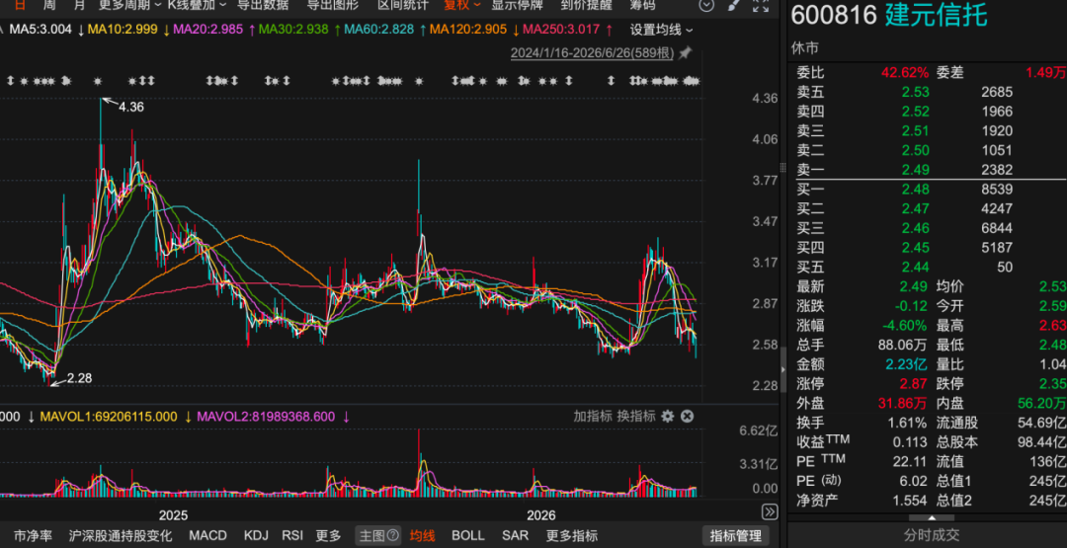1067x548 pixels.
Task: Select the KDJ indicator tab
Action: [x=256, y=536]
